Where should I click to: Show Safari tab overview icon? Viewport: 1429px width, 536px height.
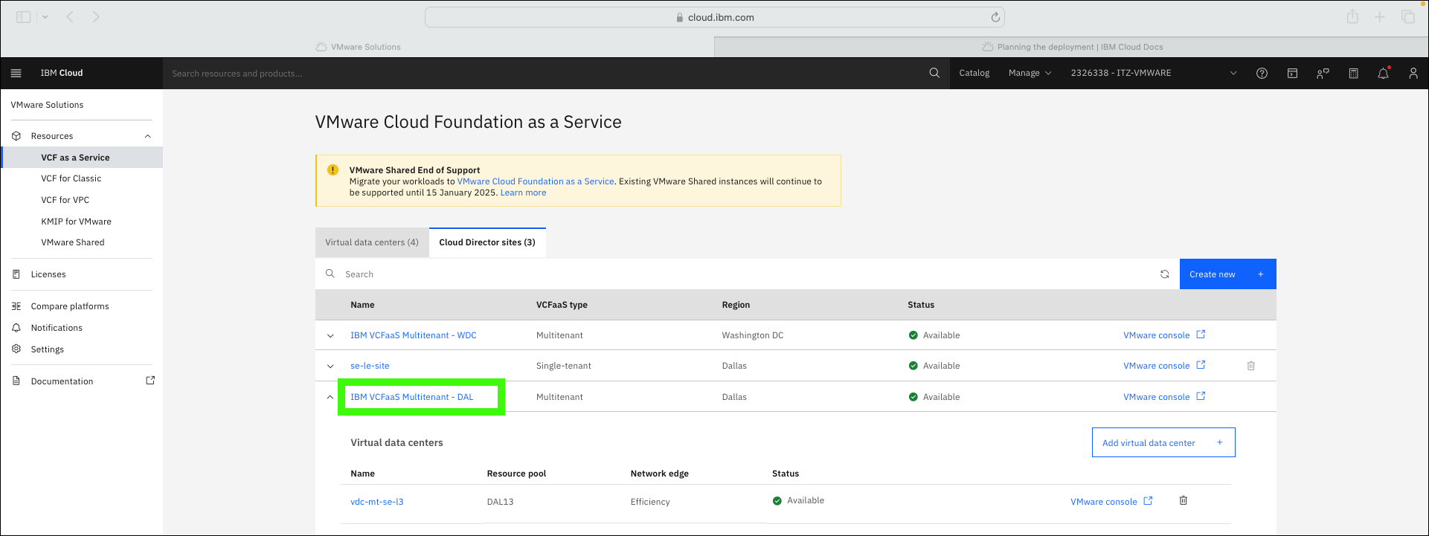[x=1408, y=16]
